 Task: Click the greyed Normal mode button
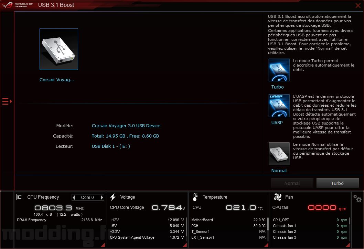tap(292, 183)
